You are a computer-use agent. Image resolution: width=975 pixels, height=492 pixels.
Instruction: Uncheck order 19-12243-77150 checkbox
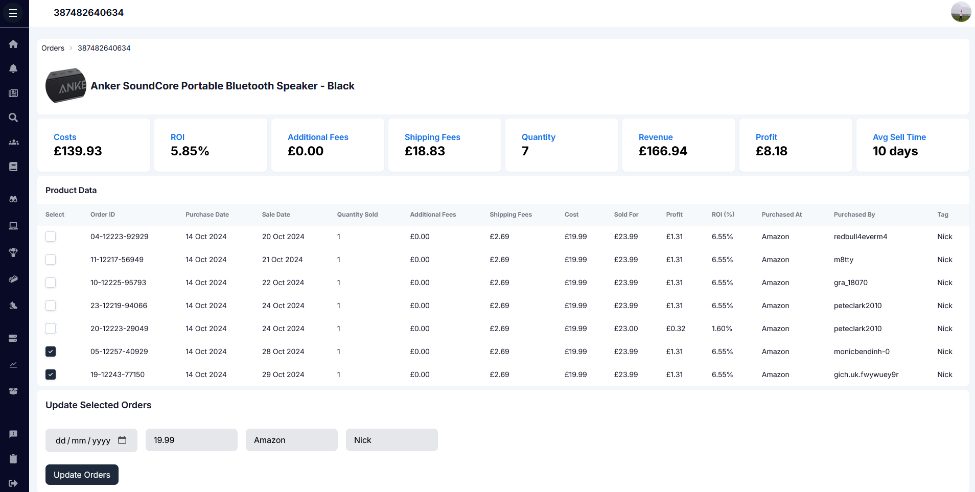point(51,374)
